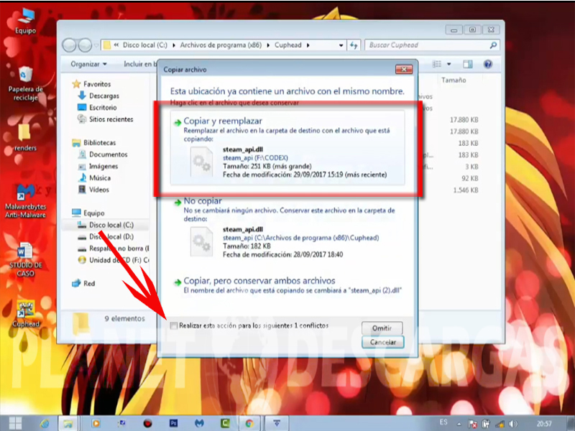Open the Organizar dropdown menu
Screen dimensions: 575x431
pos(88,64)
